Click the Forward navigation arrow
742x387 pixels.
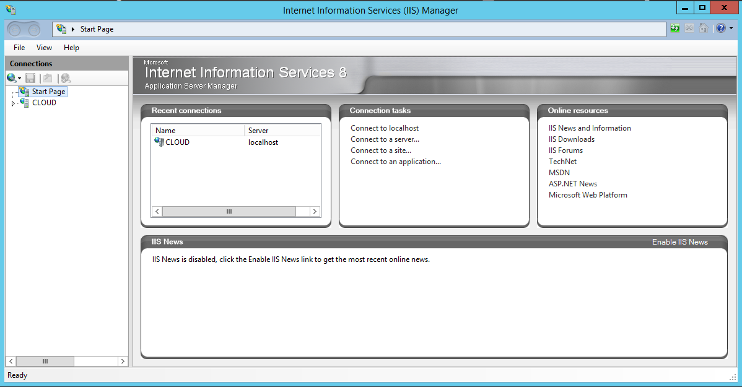[34, 30]
